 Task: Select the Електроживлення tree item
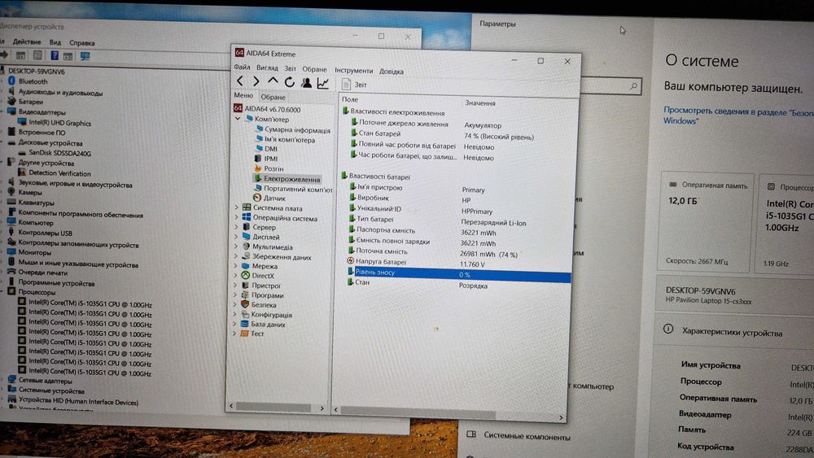pos(287,179)
